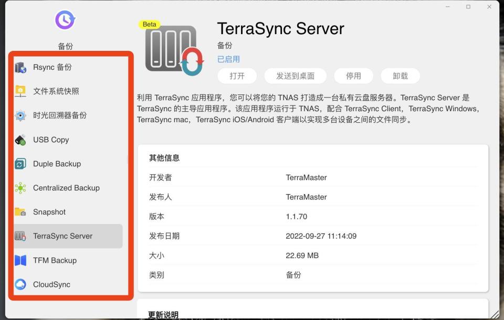Click the 时光回溯器备份 sidebar icon
Screen dimensions: 504x320
(20, 115)
